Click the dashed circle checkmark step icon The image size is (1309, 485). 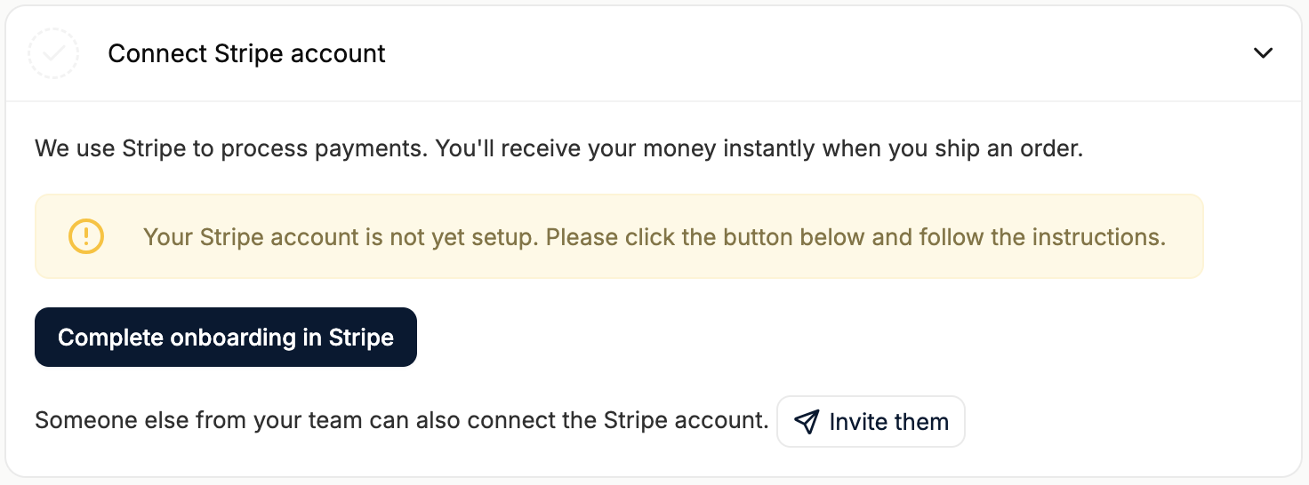coord(53,53)
